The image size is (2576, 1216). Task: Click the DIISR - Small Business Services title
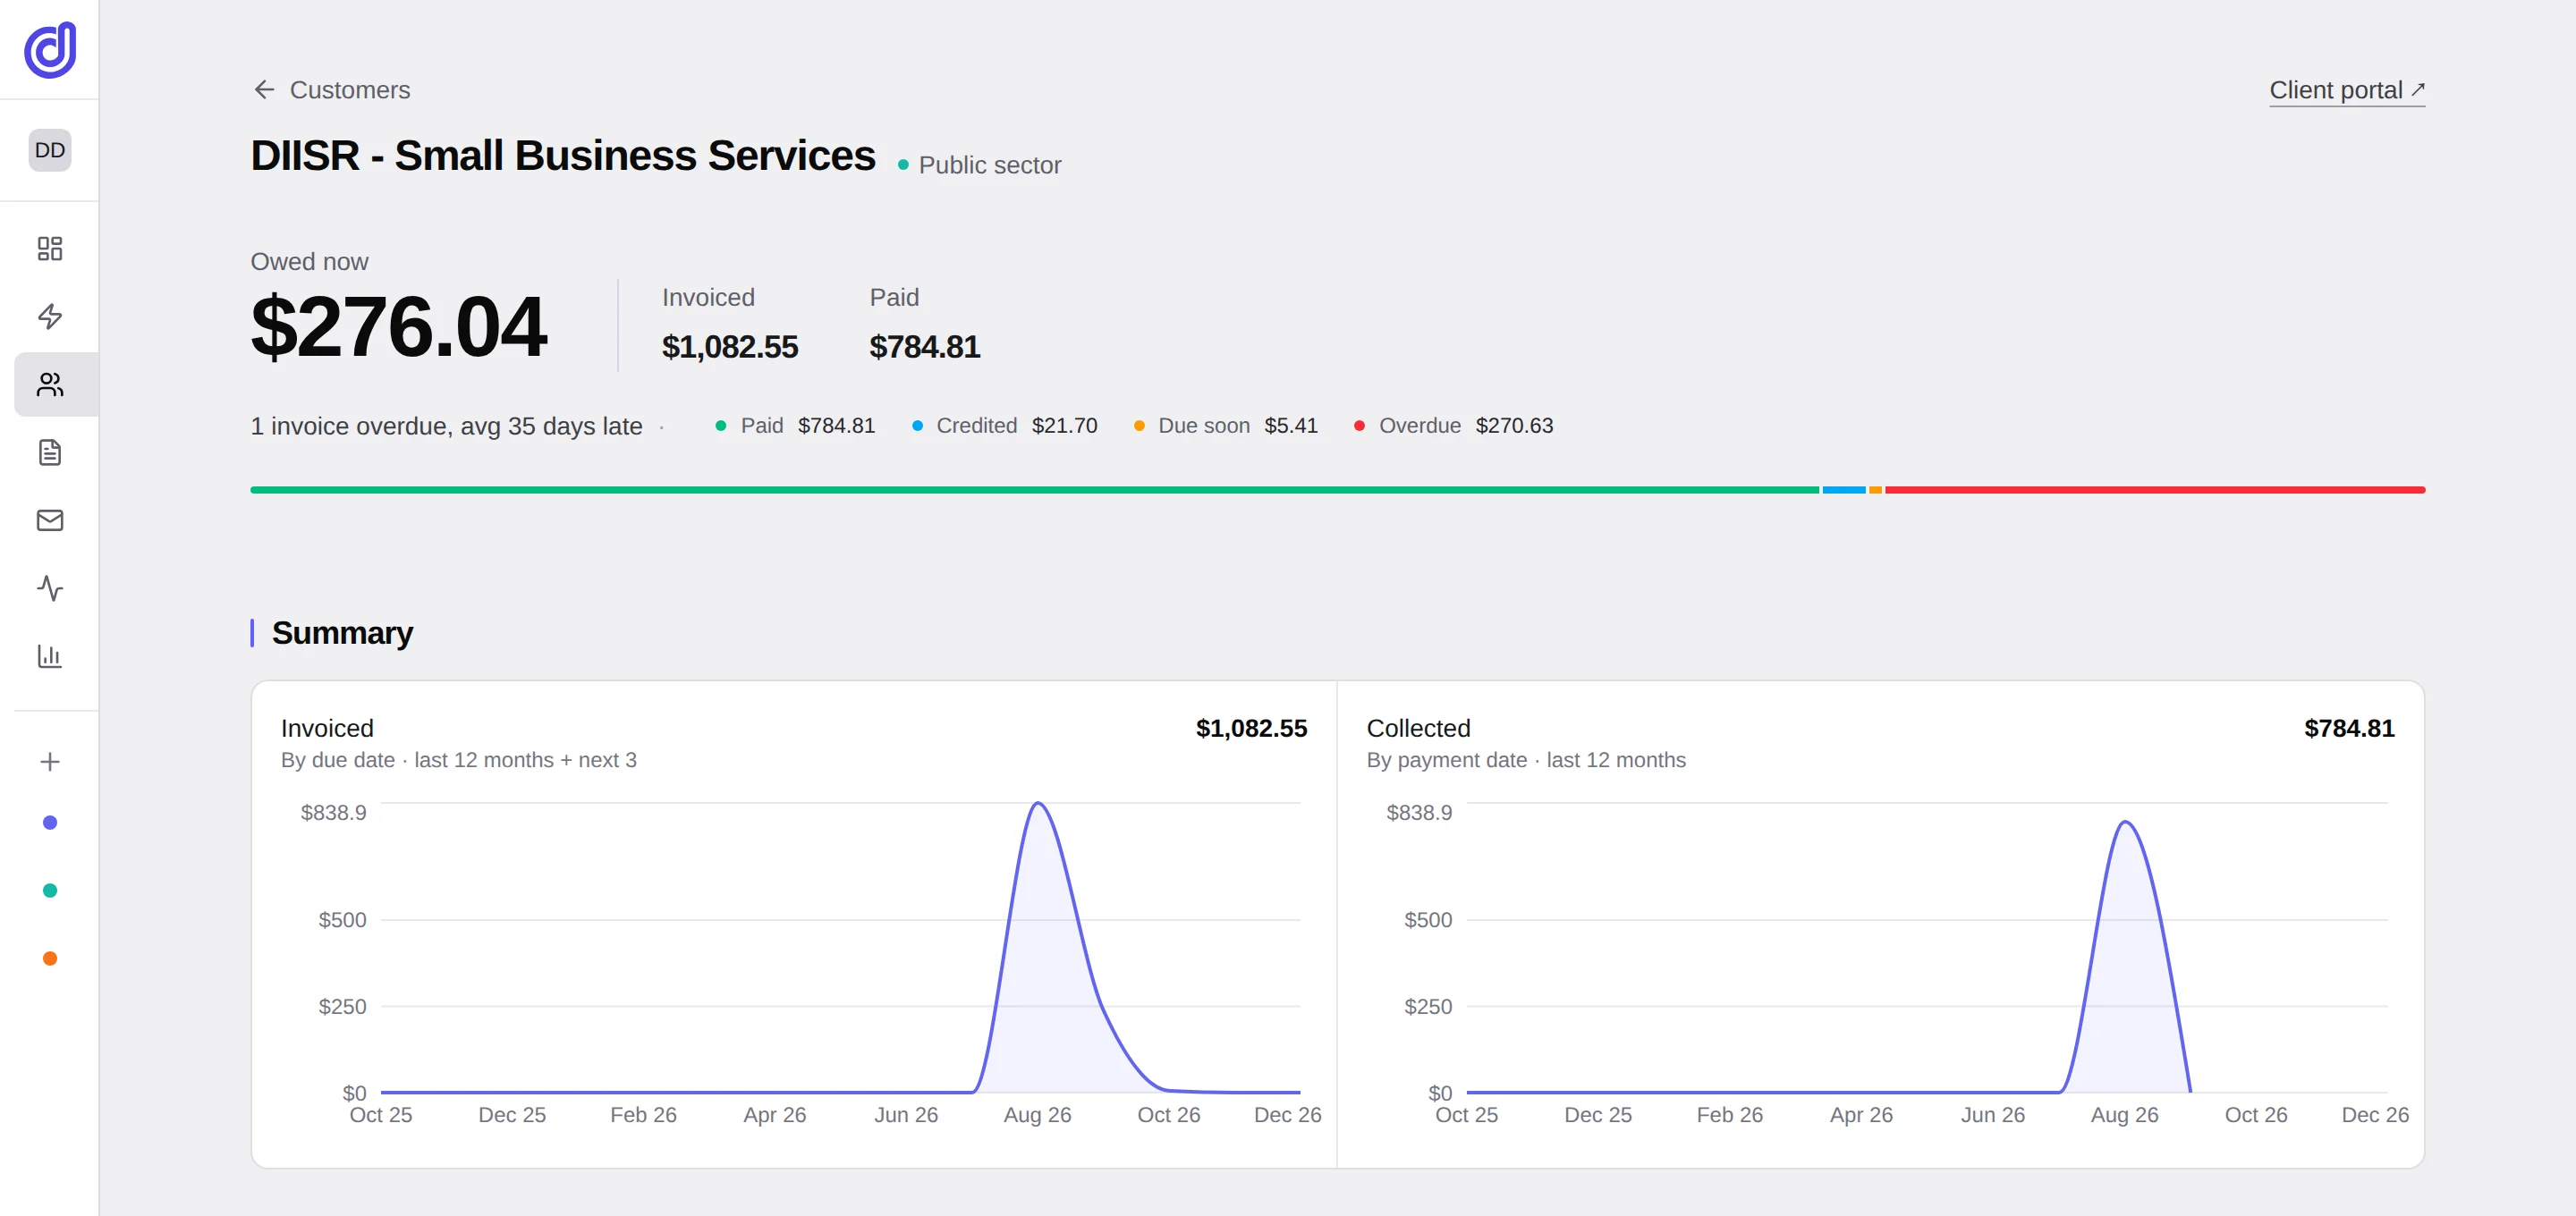click(x=563, y=156)
